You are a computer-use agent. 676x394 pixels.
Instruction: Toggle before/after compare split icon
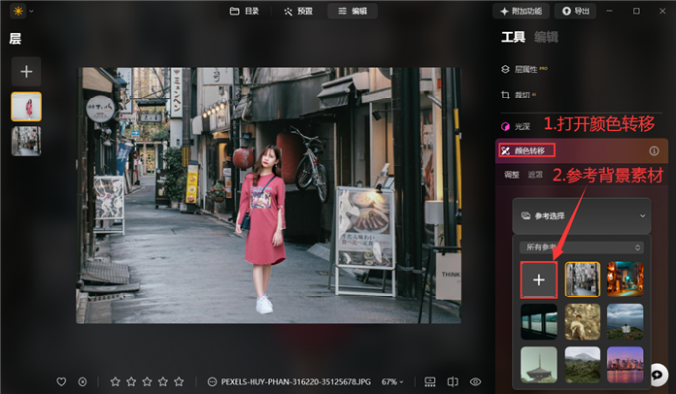[452, 382]
